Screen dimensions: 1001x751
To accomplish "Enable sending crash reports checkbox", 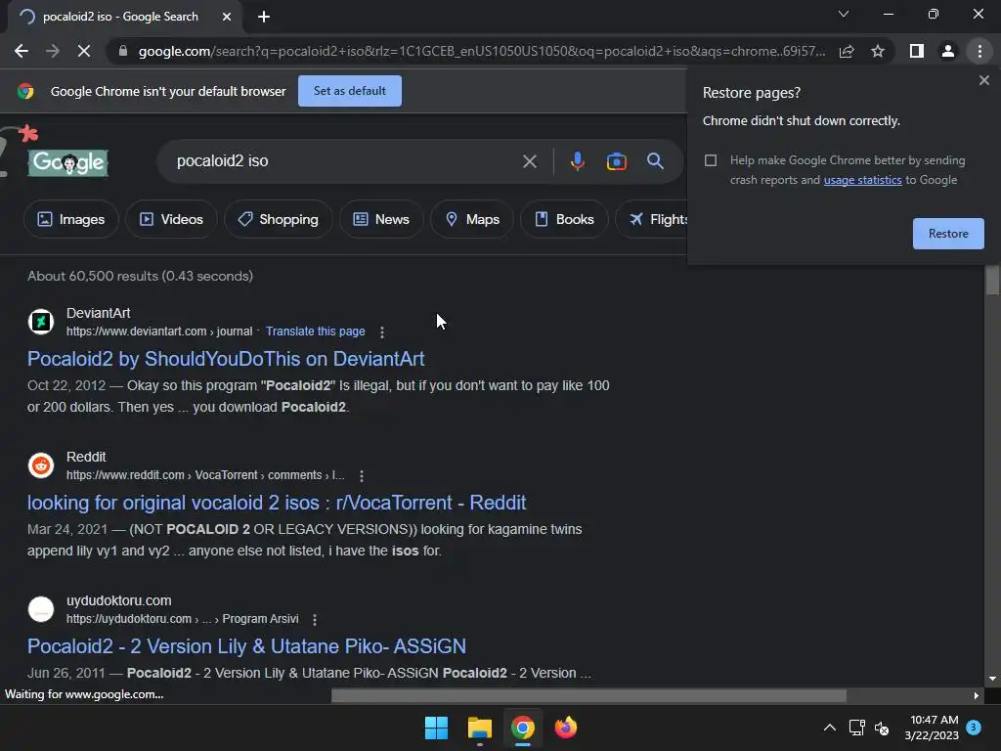I will click(711, 160).
